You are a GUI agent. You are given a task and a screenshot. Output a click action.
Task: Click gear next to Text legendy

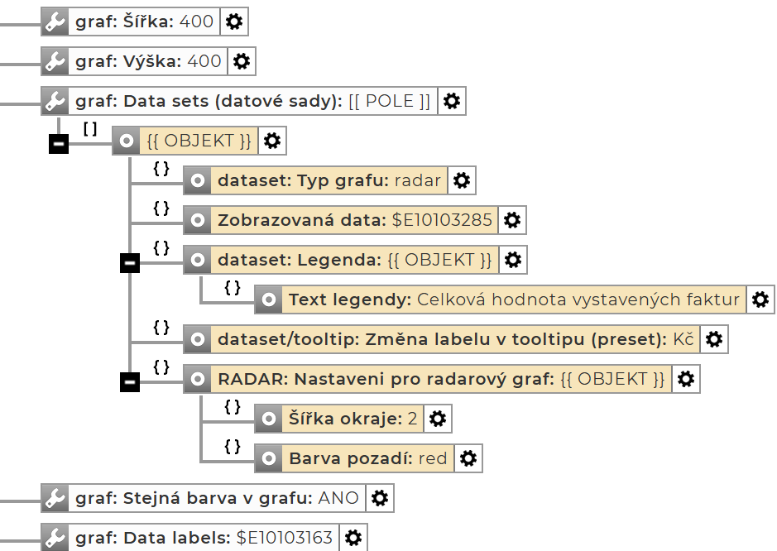point(760,299)
